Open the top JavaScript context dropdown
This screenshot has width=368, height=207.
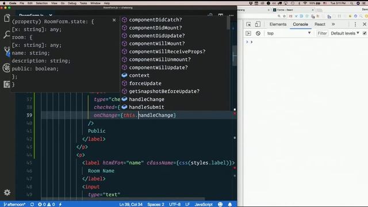(x=289, y=33)
